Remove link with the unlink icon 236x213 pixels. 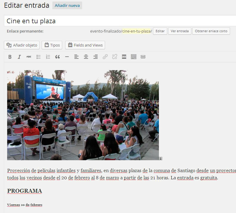(x=115, y=57)
